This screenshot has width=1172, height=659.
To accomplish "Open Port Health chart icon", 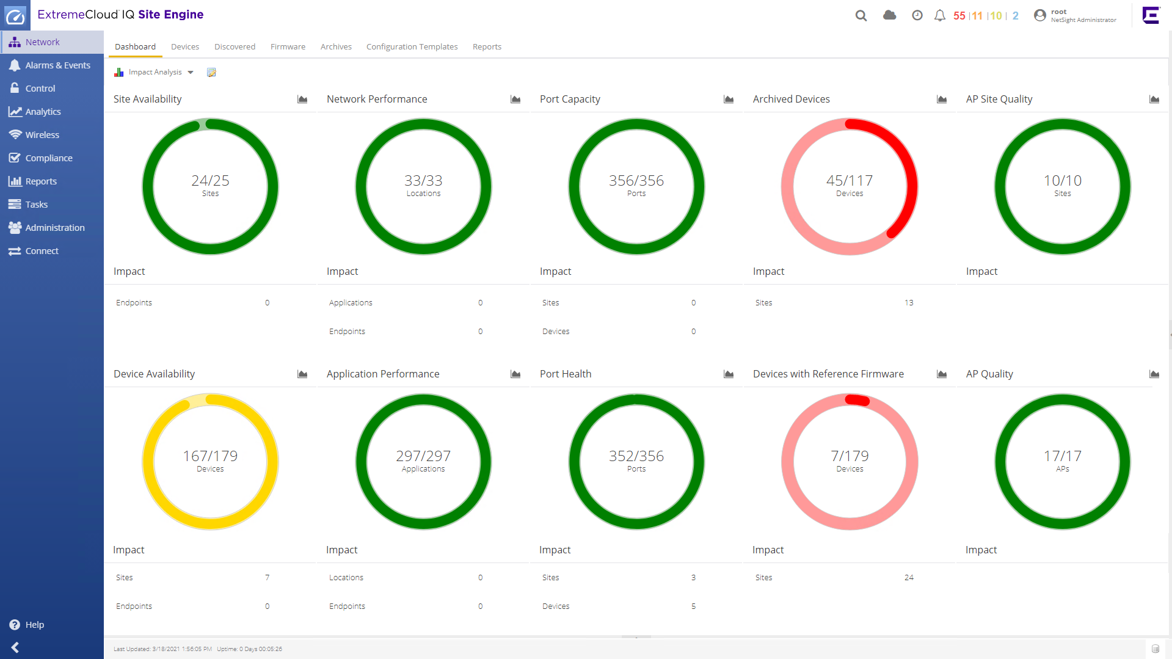I will (x=729, y=374).
